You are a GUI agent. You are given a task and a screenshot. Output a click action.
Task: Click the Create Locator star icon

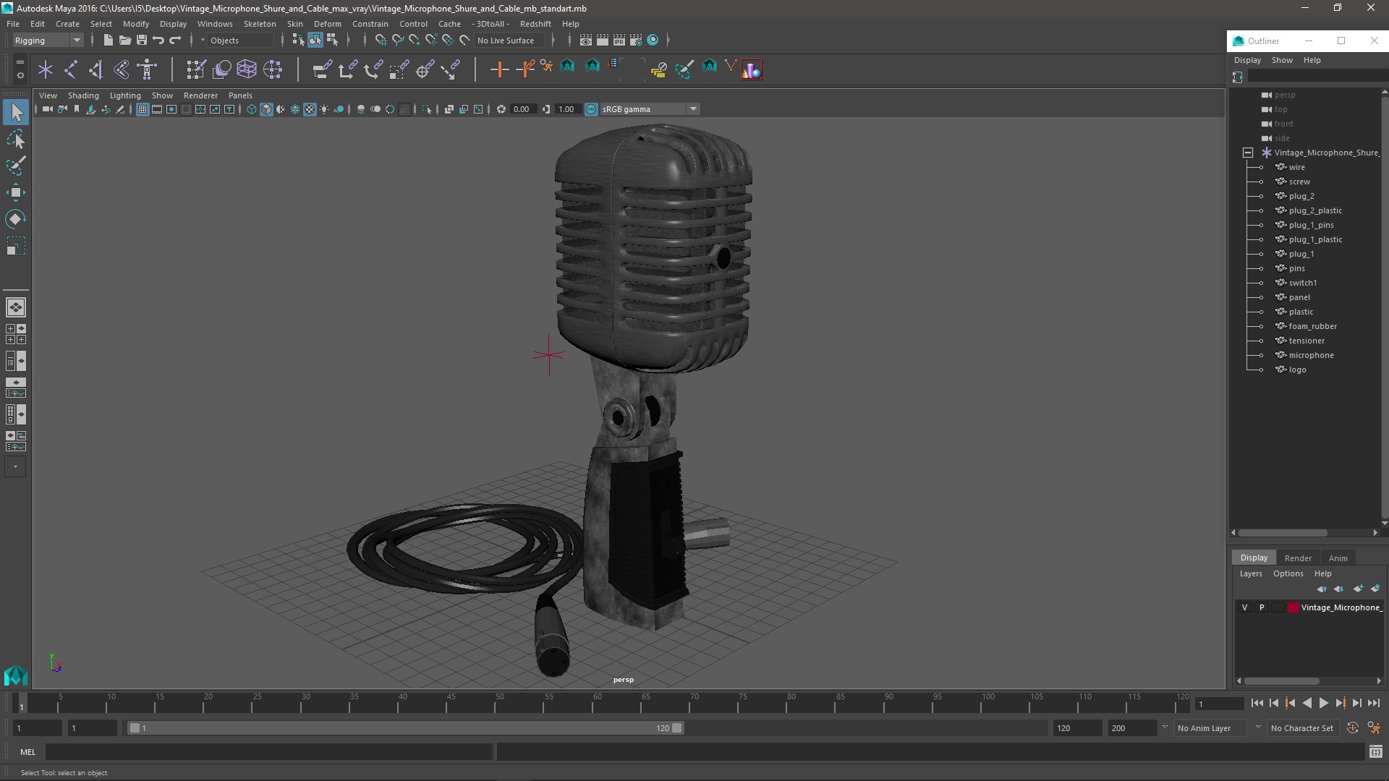46,69
